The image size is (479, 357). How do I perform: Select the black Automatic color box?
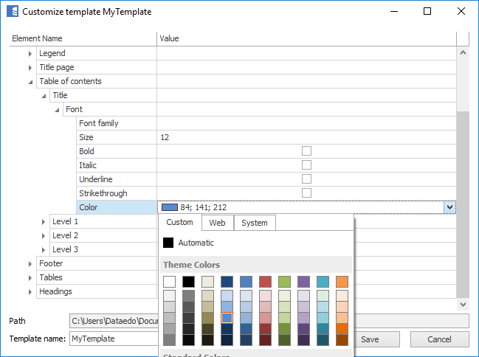point(168,243)
